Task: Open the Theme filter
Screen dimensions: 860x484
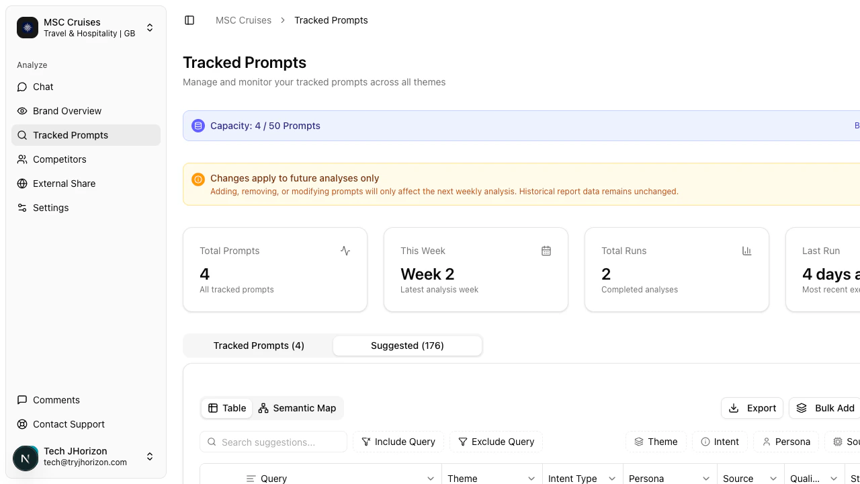Action: [656, 442]
